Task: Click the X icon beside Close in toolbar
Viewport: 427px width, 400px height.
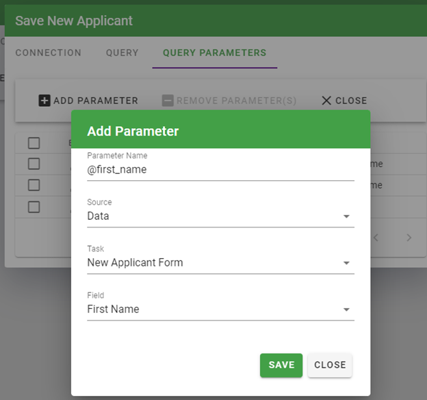Action: click(326, 101)
